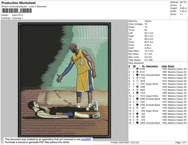
Task: Click the Colors value 9
Action: tap(180, 5)
